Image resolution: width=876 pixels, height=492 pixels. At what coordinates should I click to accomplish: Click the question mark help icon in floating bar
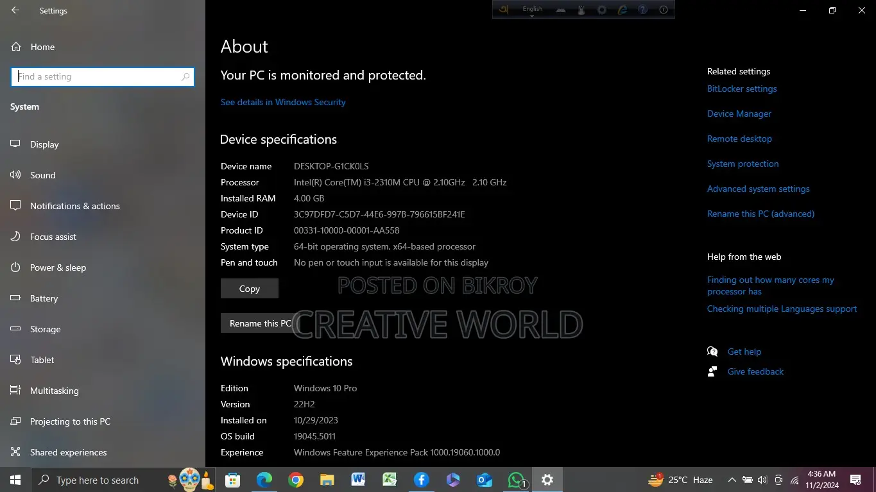coord(642,10)
